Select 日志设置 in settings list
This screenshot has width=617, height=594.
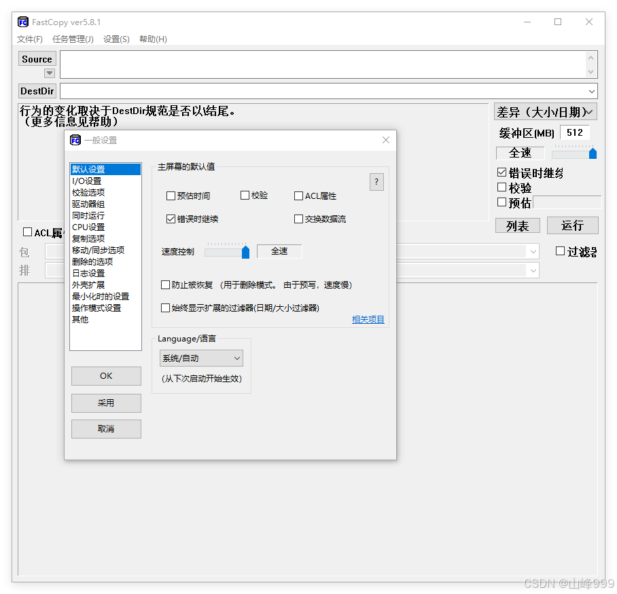(x=105, y=273)
